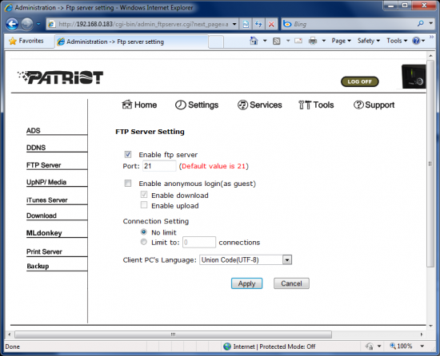440x356 pixels.
Task: Toggle the Enable download checkbox
Action: pos(144,195)
